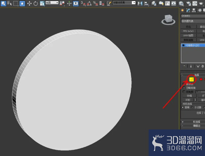Switch to the Motion panel tab
Viewport: 205px width, 156px height.
[x=200, y=10]
